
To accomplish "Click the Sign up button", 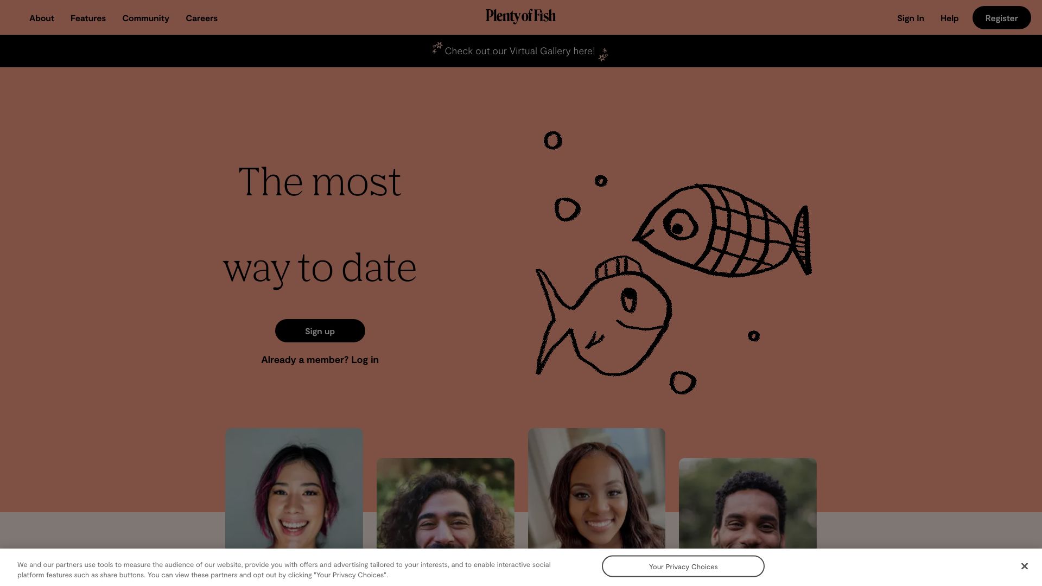I will 320,331.
